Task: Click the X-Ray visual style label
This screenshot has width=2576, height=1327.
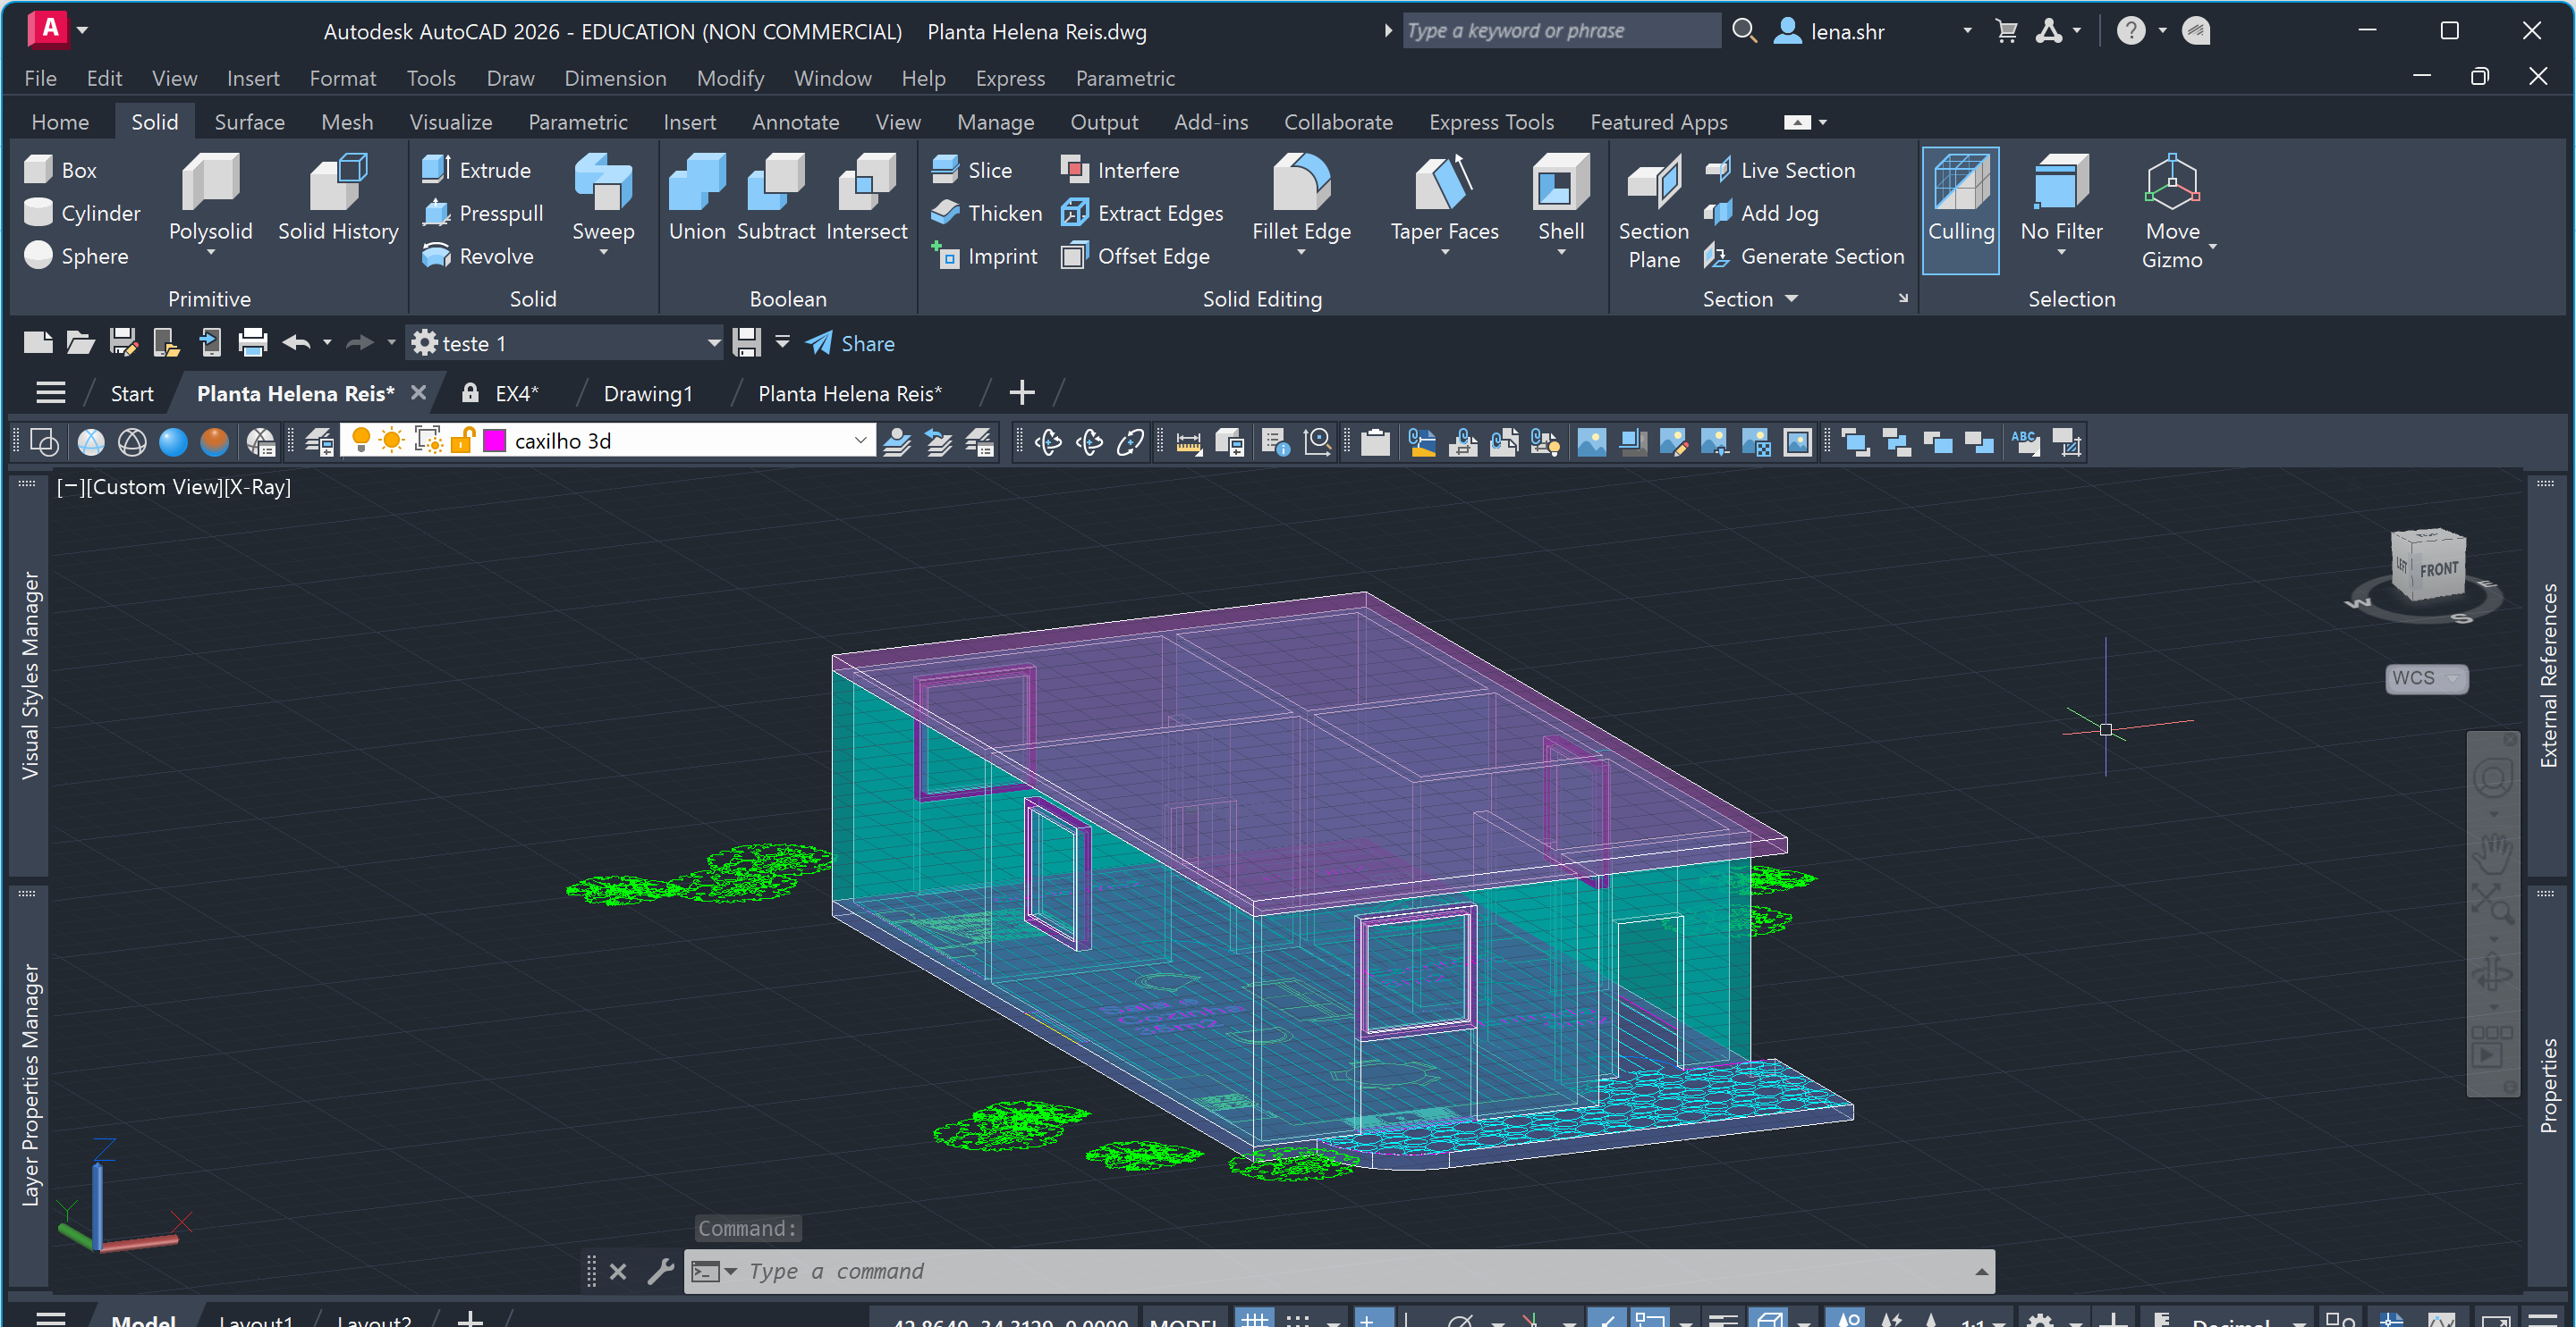Action: [x=258, y=487]
